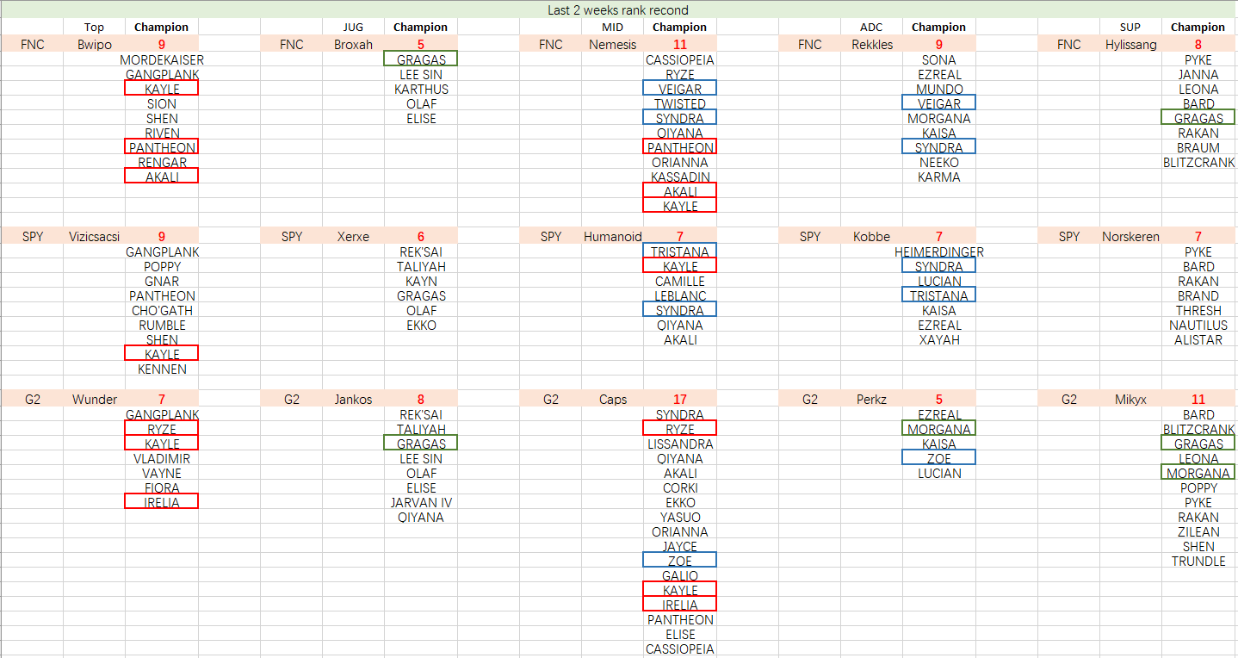Screen dimensions: 1238x658
Task: Select the TWISTED cell in Nemesis's list
Action: tap(680, 104)
